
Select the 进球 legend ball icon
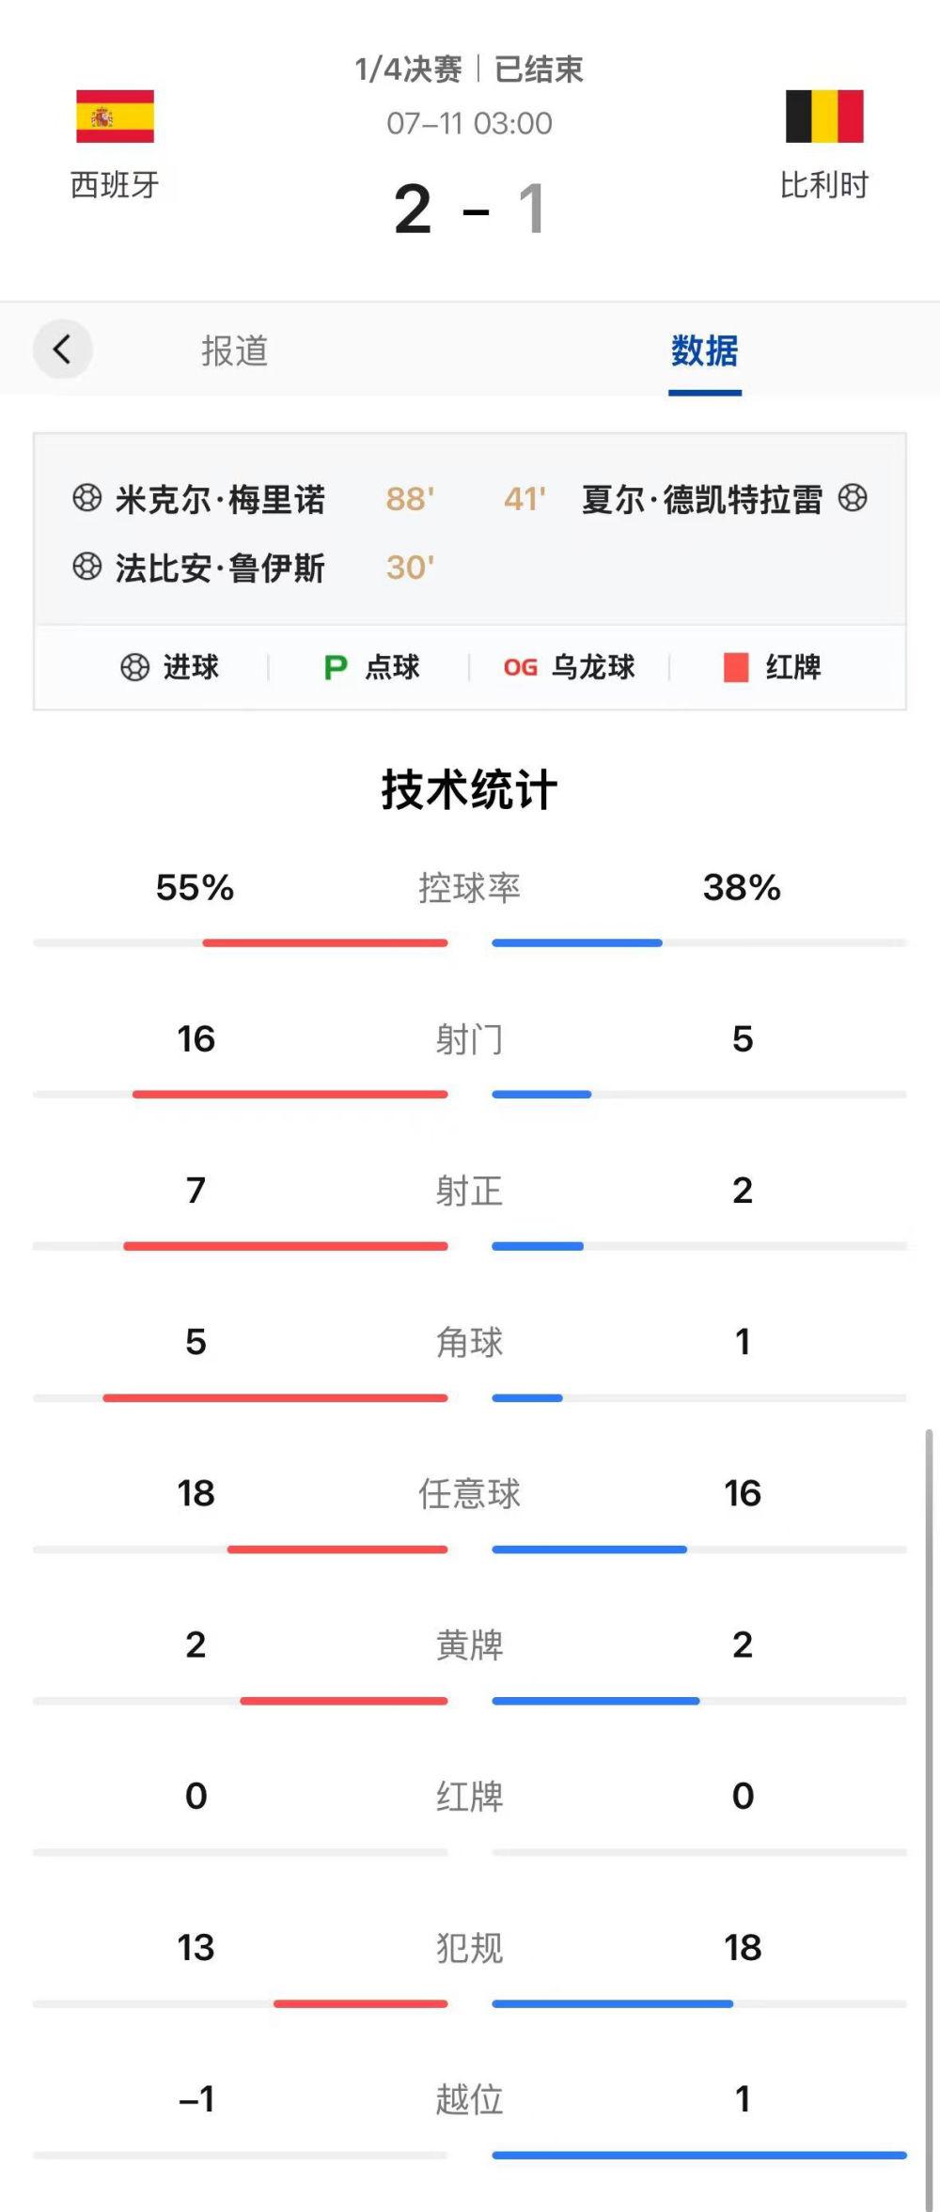pyautogui.click(x=134, y=667)
